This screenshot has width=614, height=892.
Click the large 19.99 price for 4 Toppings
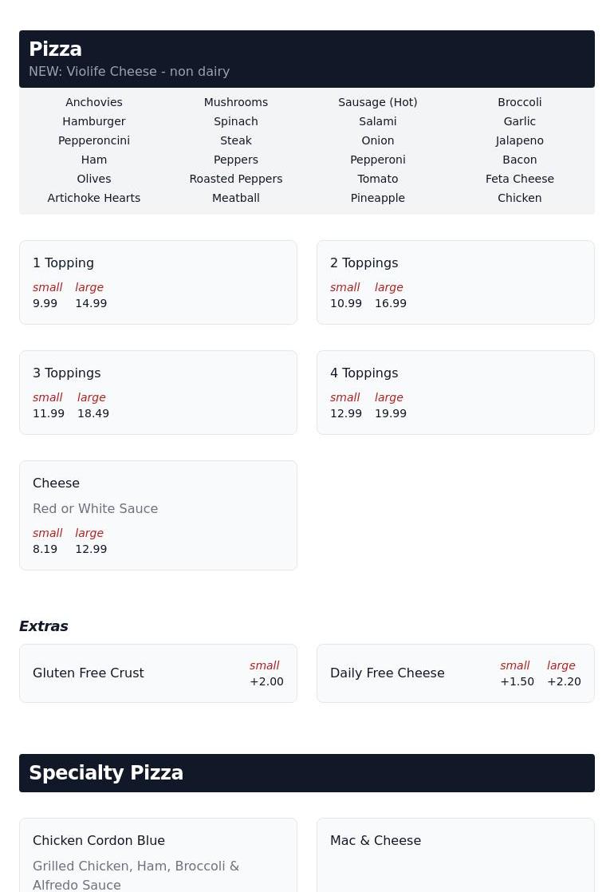pos(391,413)
